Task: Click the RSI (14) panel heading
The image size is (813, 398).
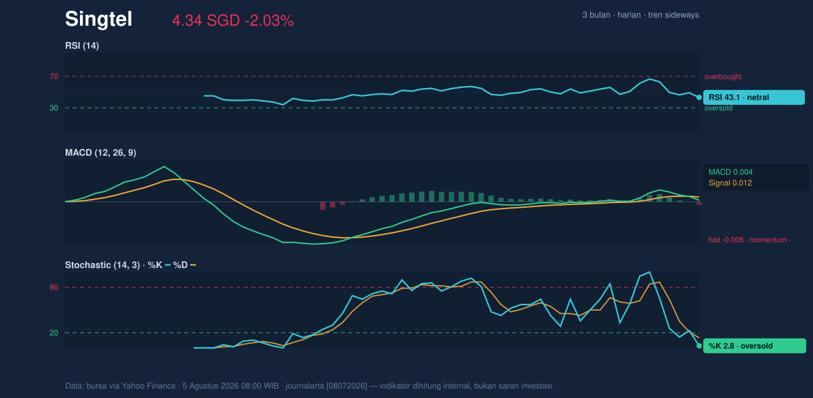Action: (82, 45)
